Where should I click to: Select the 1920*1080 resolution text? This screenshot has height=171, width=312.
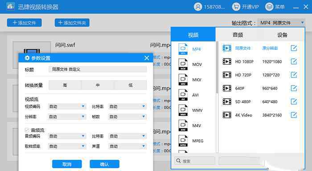click(x=272, y=61)
